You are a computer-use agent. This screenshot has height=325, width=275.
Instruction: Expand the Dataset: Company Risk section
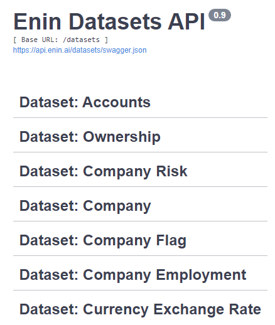coord(140,171)
